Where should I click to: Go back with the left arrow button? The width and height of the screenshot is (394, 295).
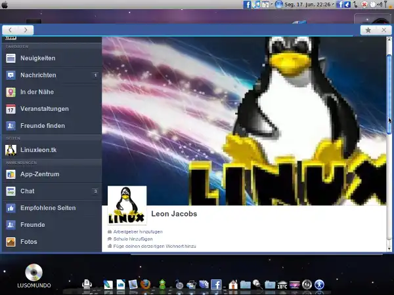[x=10, y=30]
